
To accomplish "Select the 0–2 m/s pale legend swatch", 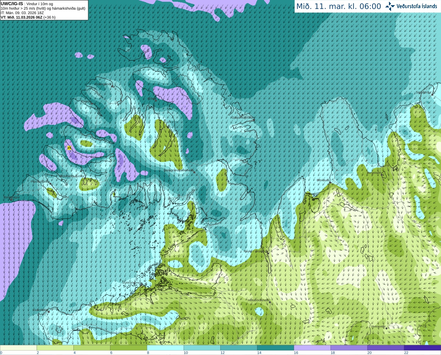I will 18,348.
